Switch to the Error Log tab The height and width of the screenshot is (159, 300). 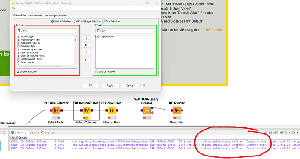pyautogui.click(x=48, y=133)
